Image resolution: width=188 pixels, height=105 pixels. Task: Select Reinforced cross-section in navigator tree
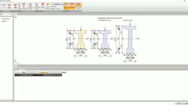[6, 16]
